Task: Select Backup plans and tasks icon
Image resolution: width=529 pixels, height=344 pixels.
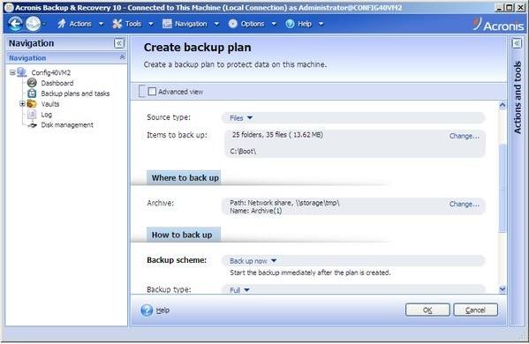Action: 32,93
